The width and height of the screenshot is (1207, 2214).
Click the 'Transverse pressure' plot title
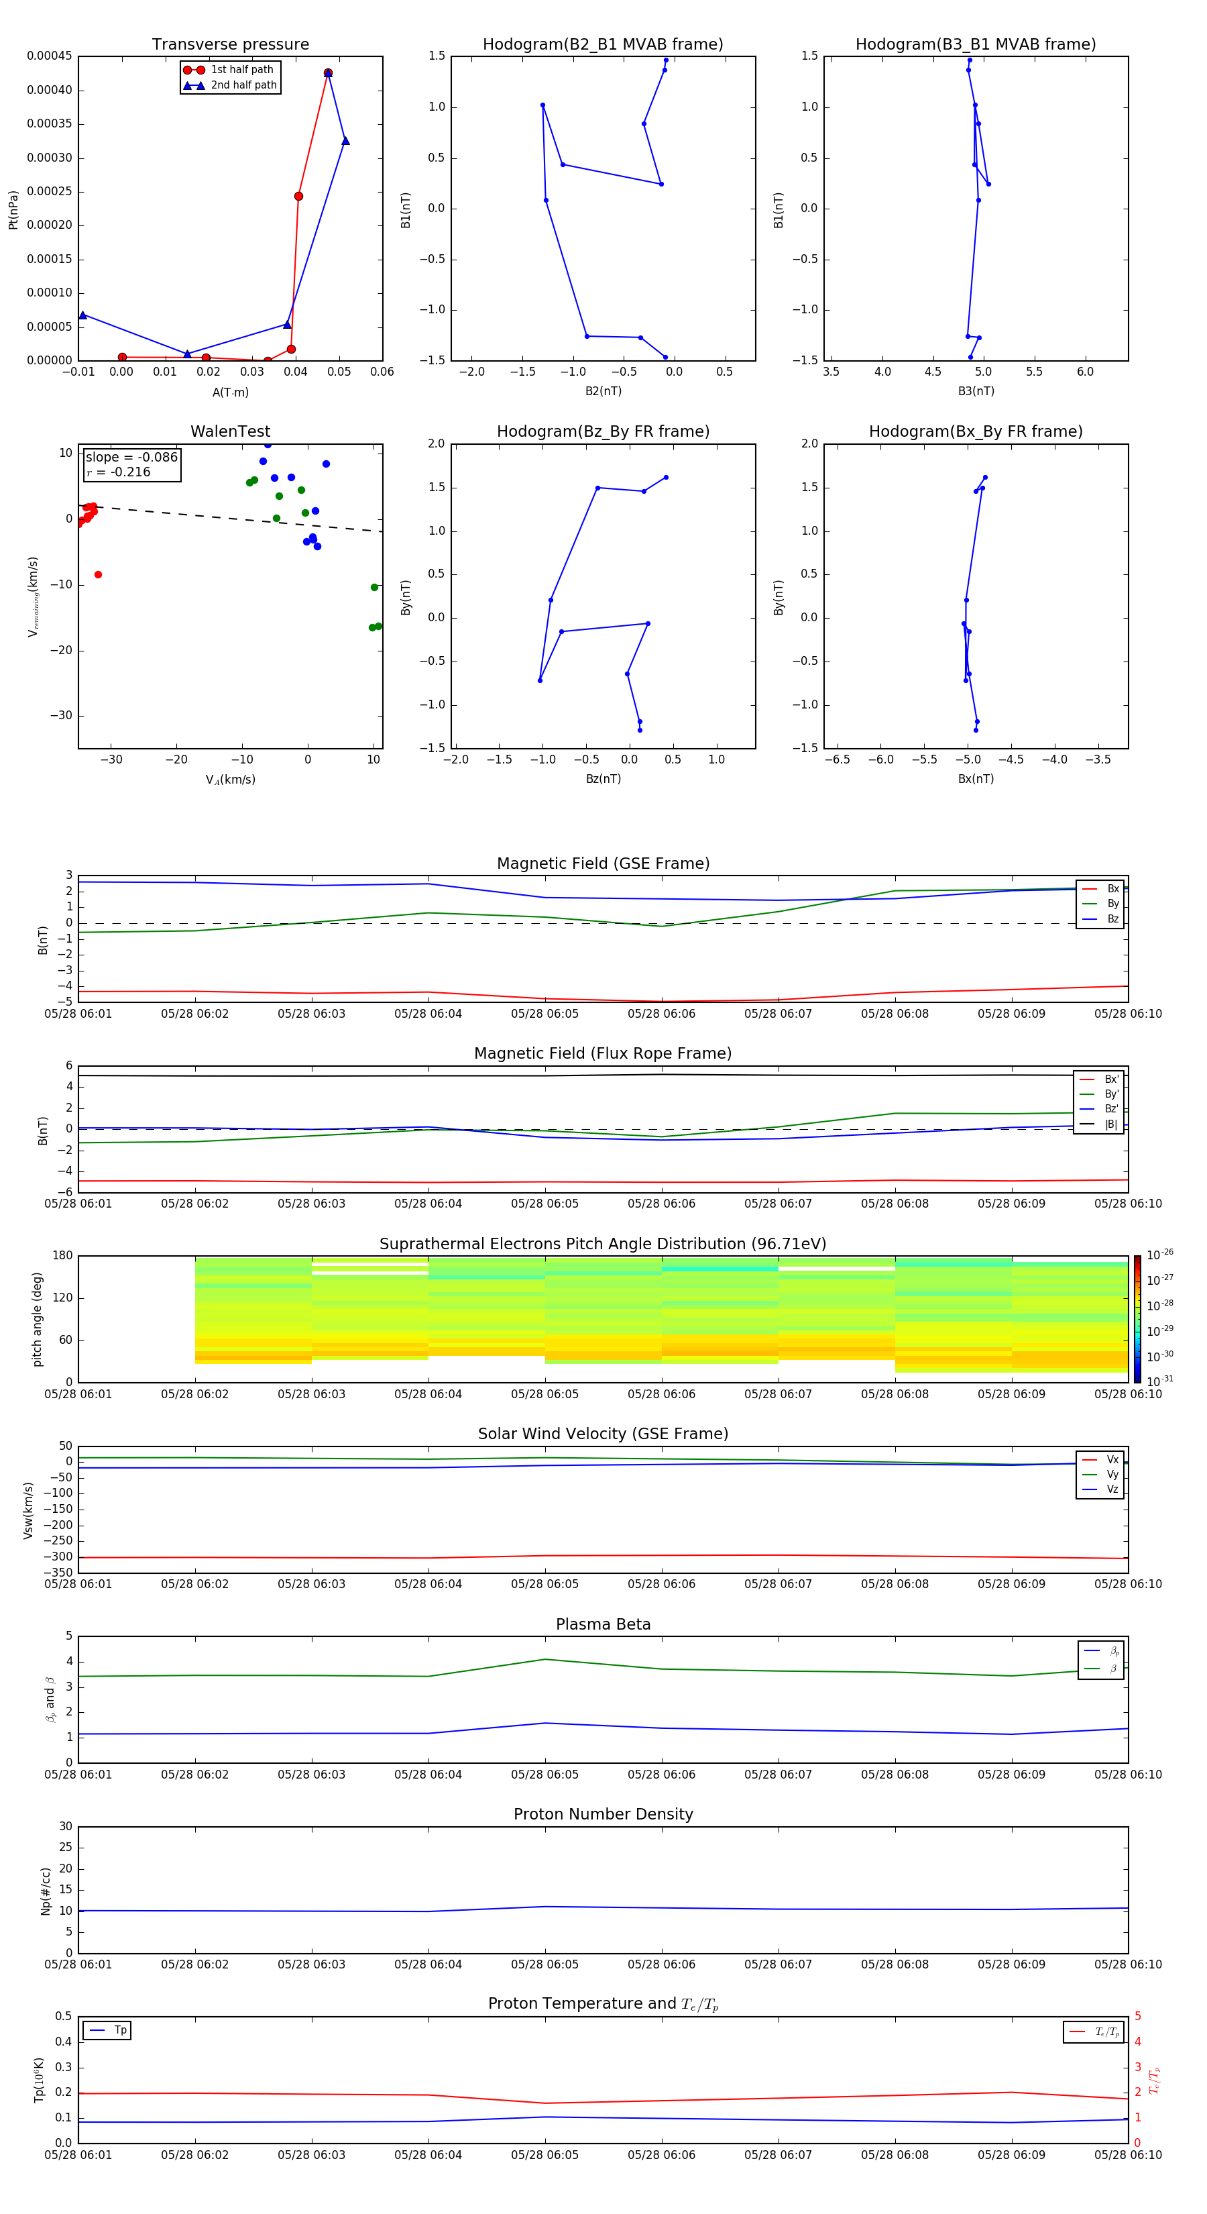[230, 44]
